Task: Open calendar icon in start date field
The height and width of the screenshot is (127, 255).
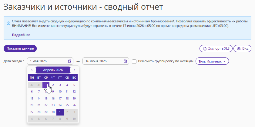Action: coord(70,61)
